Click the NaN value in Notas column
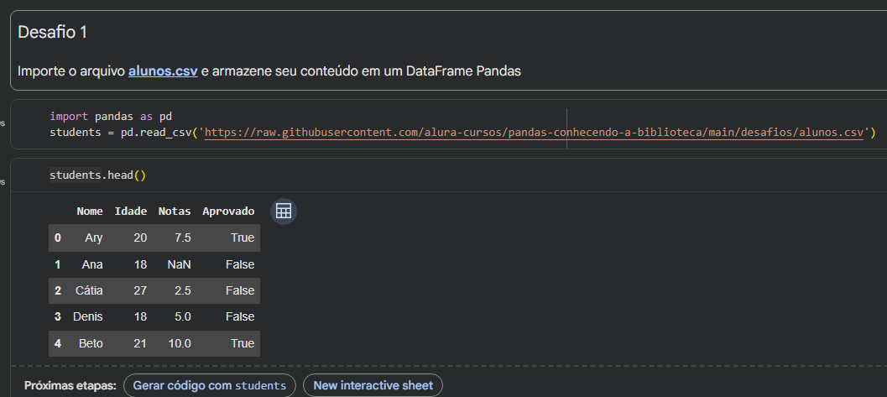 tap(180, 264)
